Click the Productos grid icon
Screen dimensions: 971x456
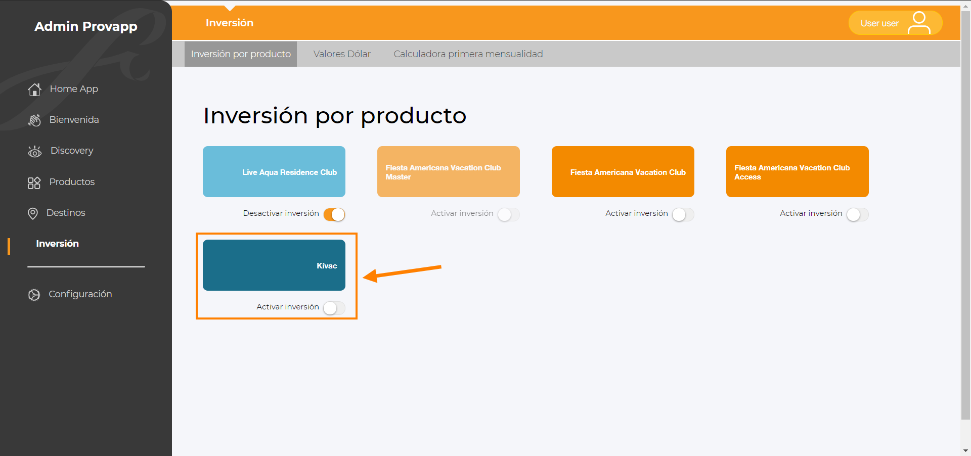(x=34, y=183)
